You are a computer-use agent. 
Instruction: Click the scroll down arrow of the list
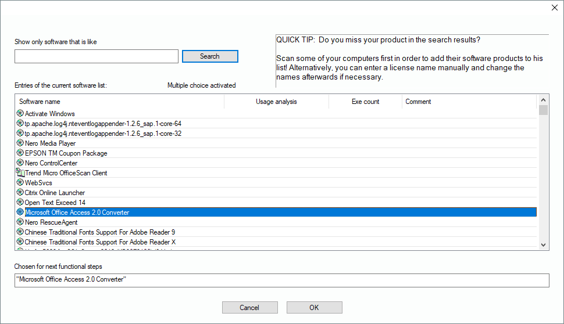tap(544, 245)
